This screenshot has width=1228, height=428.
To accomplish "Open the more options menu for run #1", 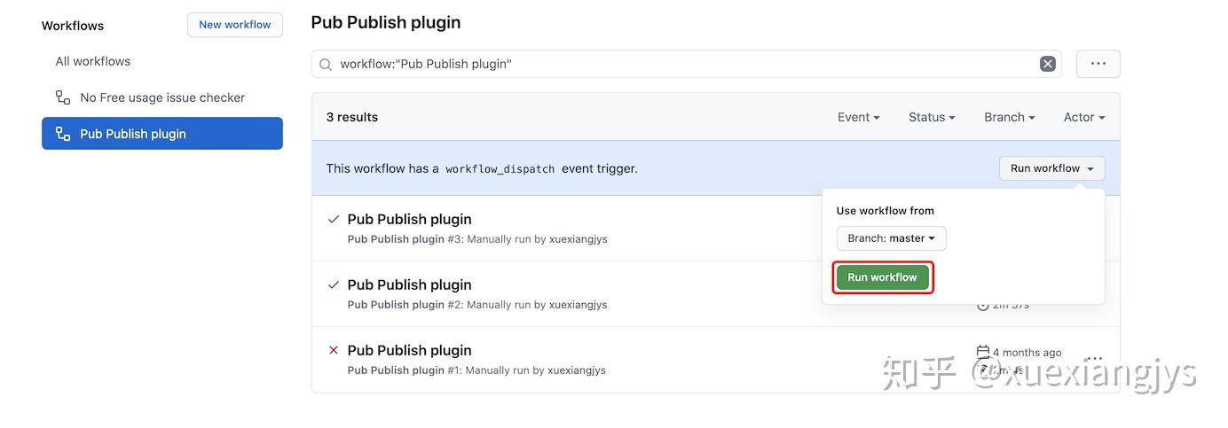I will coord(1095,358).
